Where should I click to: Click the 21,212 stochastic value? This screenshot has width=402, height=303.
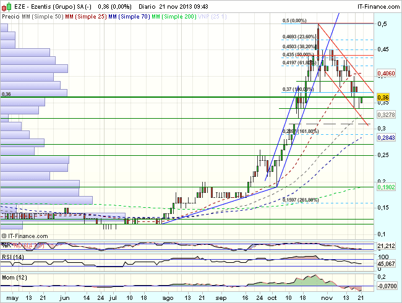(386, 246)
